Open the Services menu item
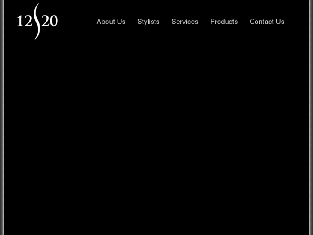The image size is (313, 235). pyautogui.click(x=185, y=22)
